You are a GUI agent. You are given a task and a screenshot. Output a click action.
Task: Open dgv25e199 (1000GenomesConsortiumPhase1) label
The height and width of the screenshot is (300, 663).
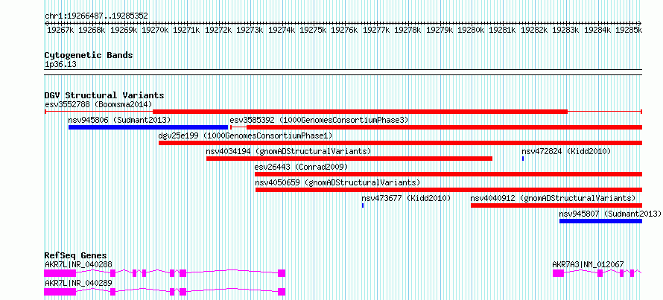click(x=245, y=135)
